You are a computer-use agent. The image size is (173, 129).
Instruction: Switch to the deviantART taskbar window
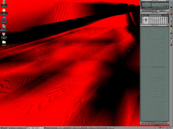pos(70,128)
